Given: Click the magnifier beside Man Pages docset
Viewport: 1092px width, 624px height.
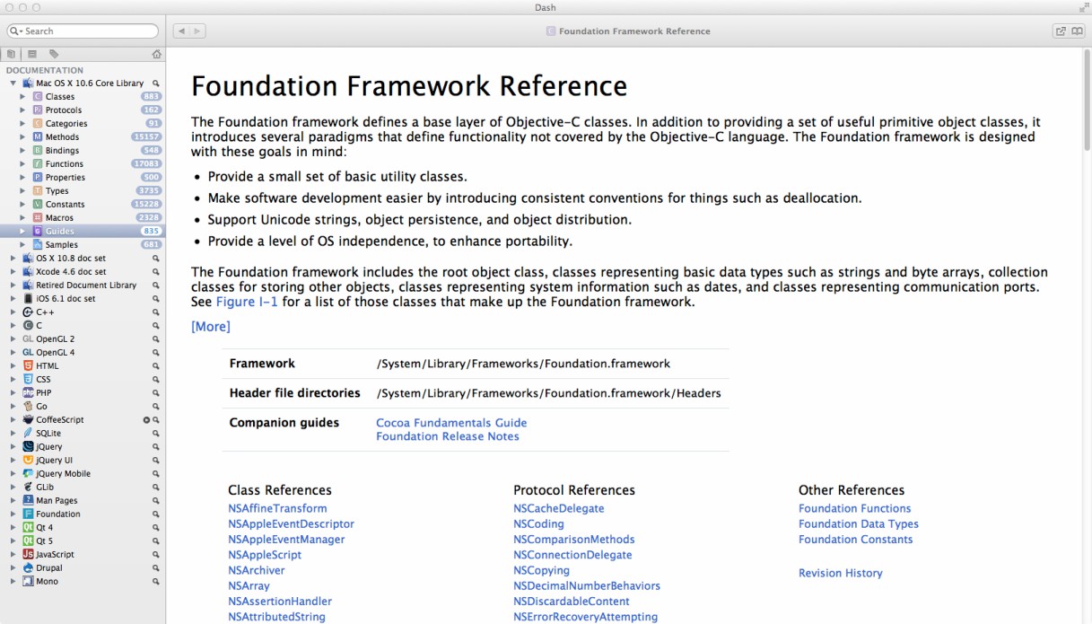Looking at the screenshot, I should (155, 501).
